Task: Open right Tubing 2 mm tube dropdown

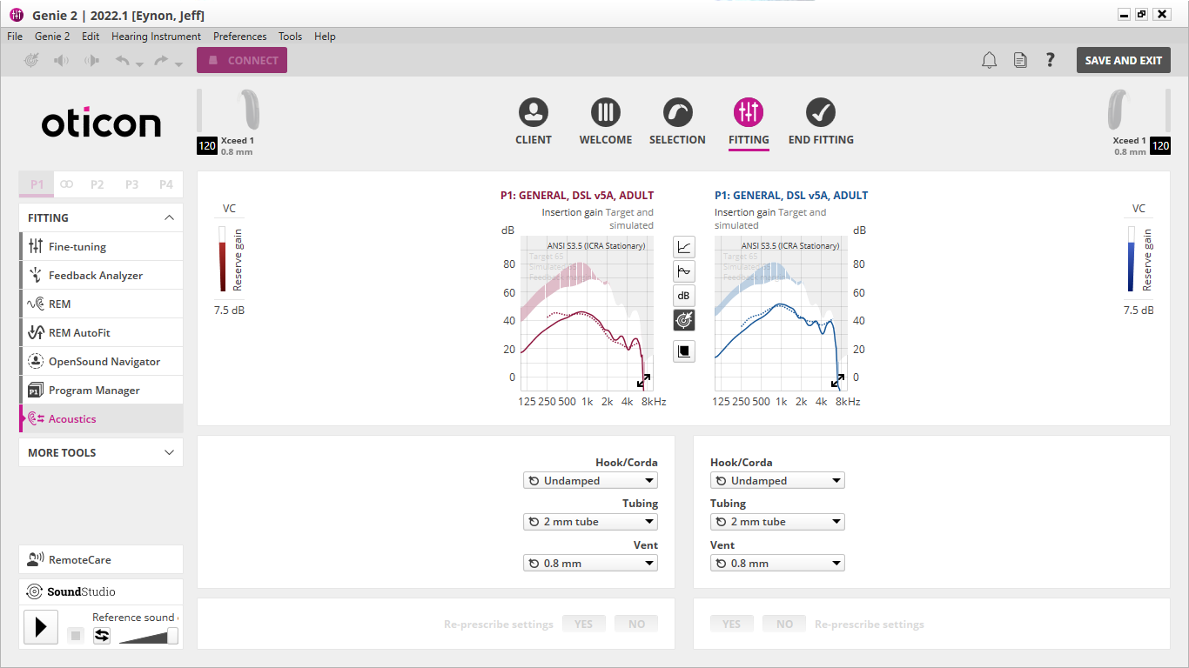Action: click(x=777, y=522)
